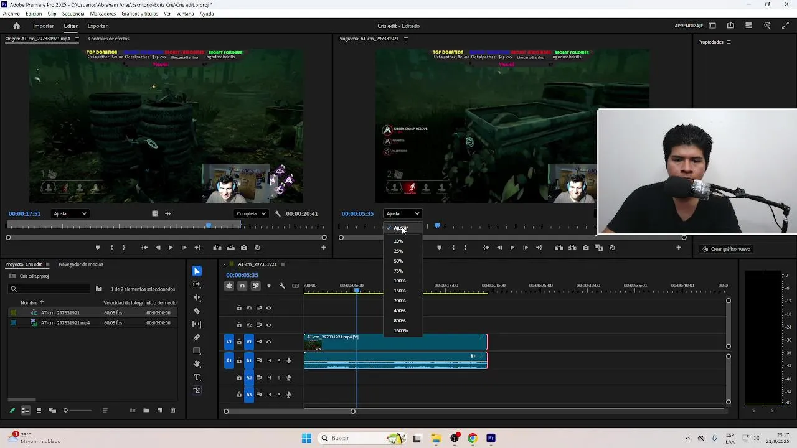Open Source monitor settings wrench
The image size is (797, 448).
[278, 213]
